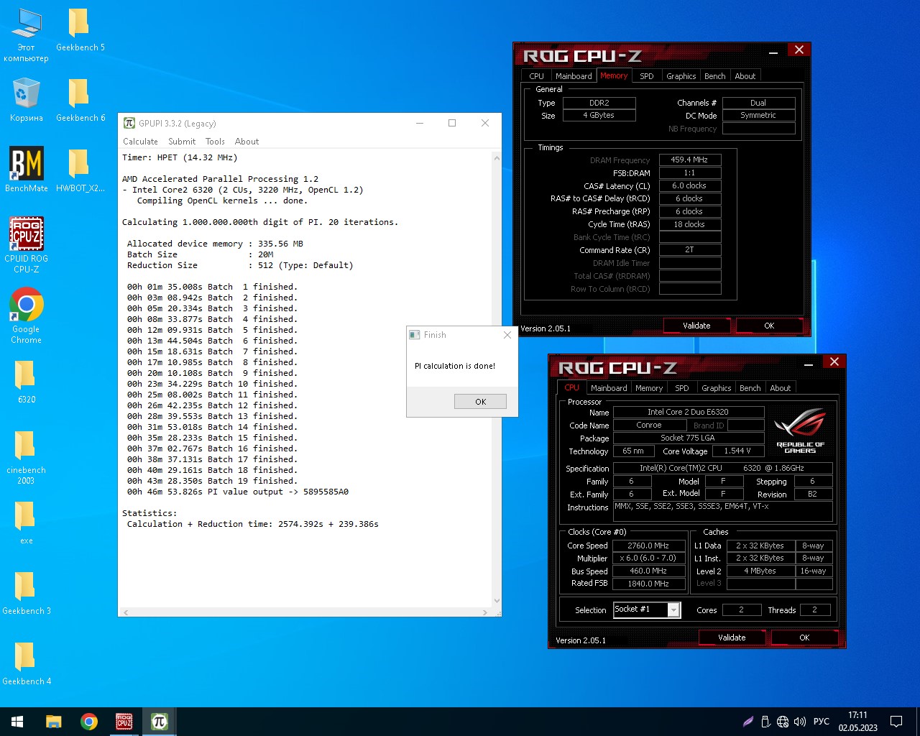Open the Submit menu in GPUPI

pos(182,142)
